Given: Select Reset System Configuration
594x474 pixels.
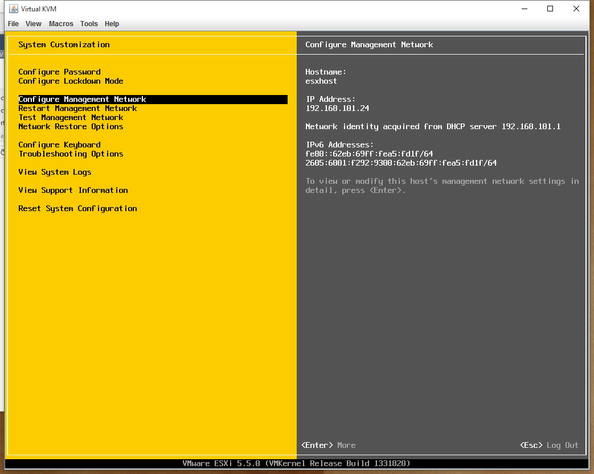Looking at the screenshot, I should [x=77, y=209].
